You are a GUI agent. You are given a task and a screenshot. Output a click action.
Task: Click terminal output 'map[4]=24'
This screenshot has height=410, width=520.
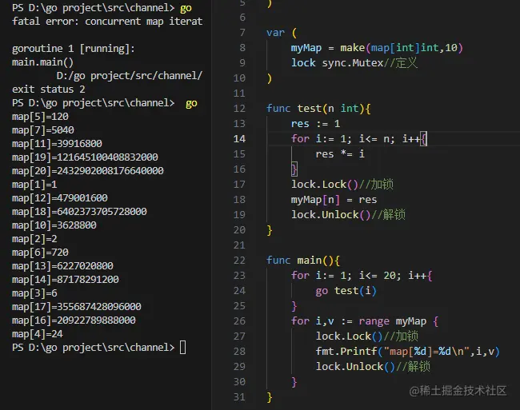tap(38, 334)
